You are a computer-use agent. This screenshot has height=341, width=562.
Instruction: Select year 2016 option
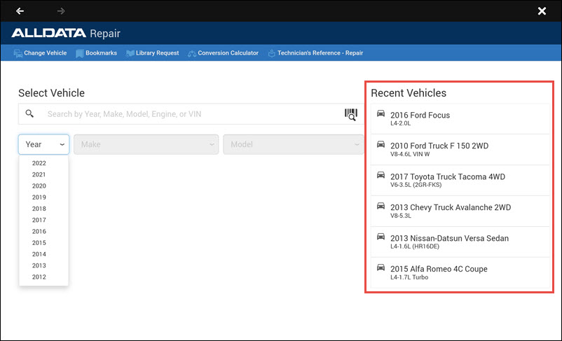click(x=39, y=231)
